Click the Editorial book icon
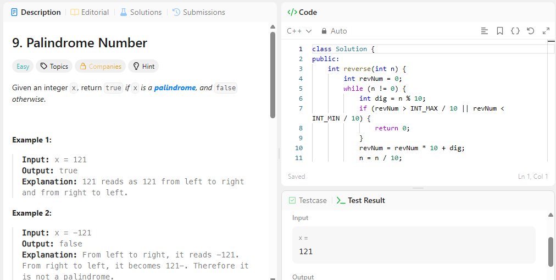The width and height of the screenshot is (556, 280). point(75,12)
